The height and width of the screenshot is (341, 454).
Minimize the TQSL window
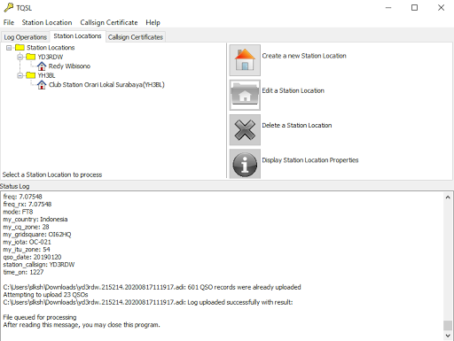pos(388,8)
